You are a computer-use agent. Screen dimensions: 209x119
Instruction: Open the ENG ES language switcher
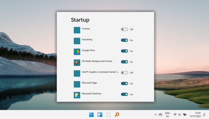coord(168,114)
